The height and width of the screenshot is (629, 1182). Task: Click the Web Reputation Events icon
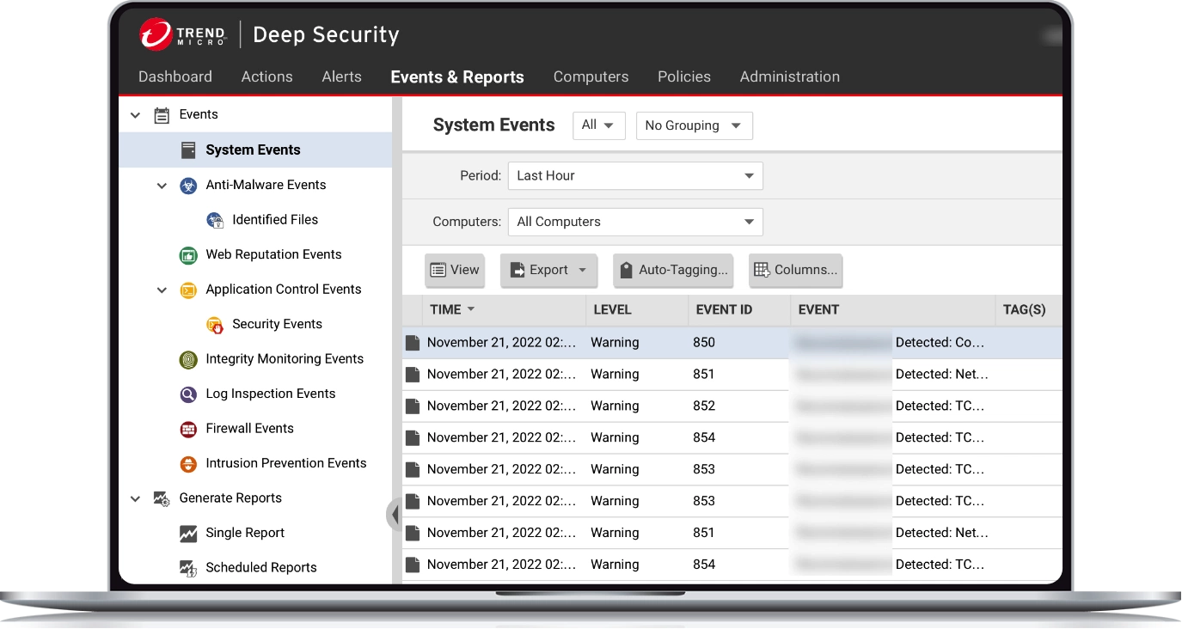188,255
